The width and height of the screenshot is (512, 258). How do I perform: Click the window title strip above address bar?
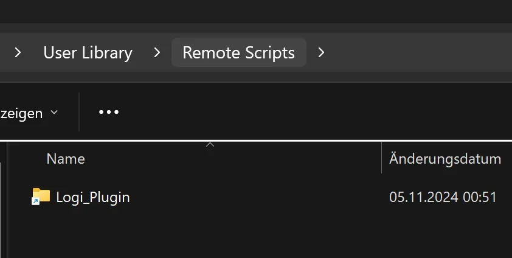255,11
